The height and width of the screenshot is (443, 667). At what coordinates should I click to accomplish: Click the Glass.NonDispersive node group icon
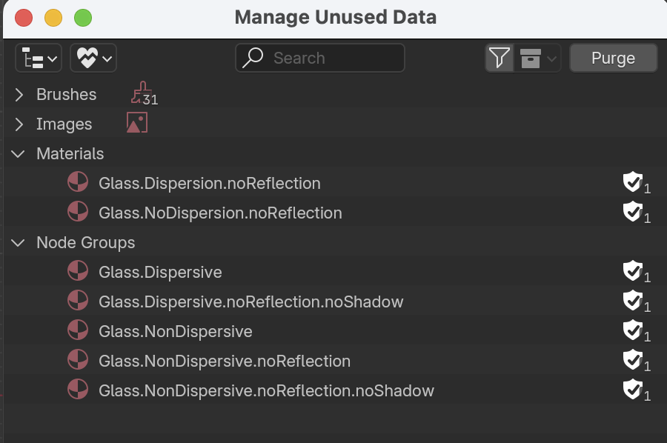click(78, 330)
